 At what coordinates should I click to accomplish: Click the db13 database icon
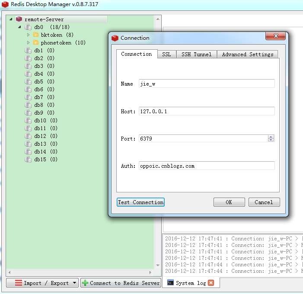tap(28, 144)
